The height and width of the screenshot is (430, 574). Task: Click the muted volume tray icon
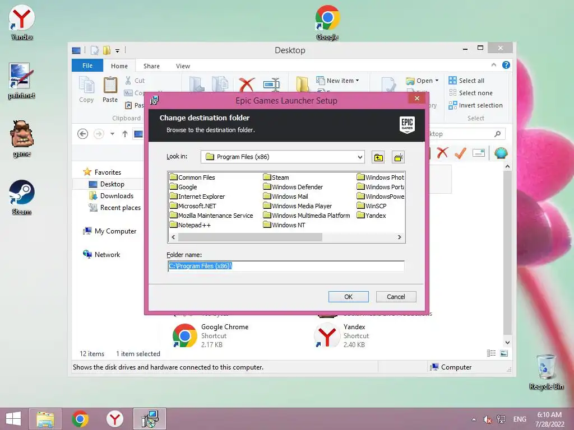pos(487,419)
